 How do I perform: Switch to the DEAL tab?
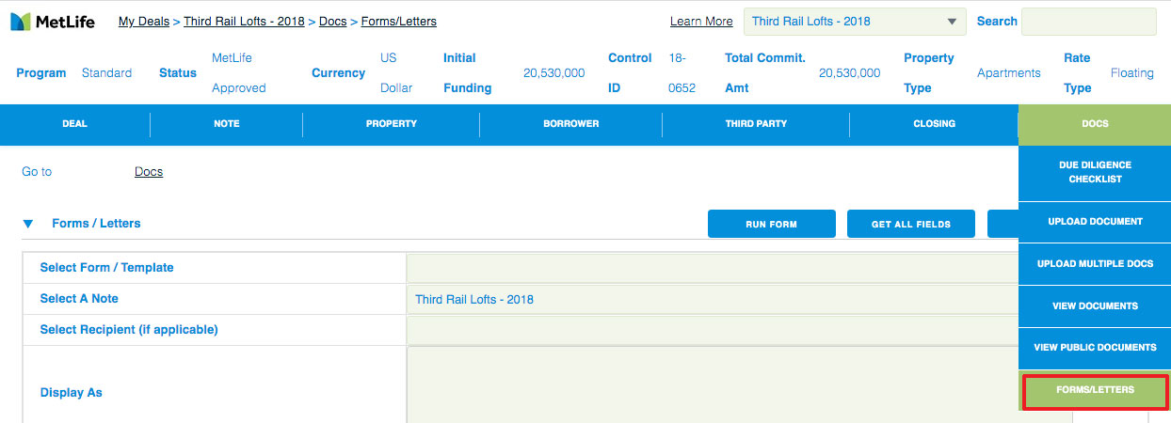[x=74, y=124]
